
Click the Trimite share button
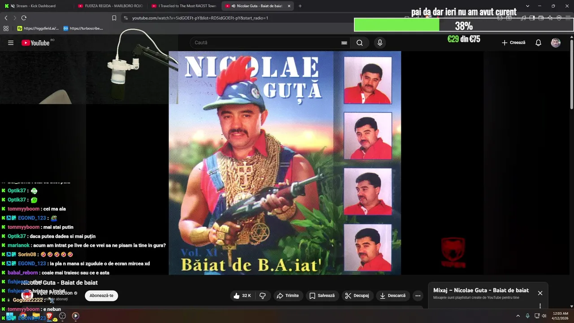pyautogui.click(x=288, y=296)
